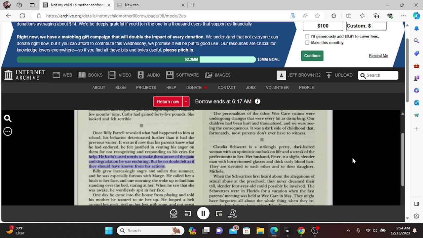
Task: Open the Donate link
Action: [196, 88]
